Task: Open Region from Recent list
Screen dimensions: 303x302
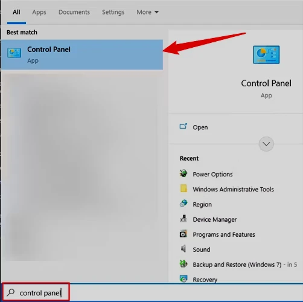Action: coord(202,204)
